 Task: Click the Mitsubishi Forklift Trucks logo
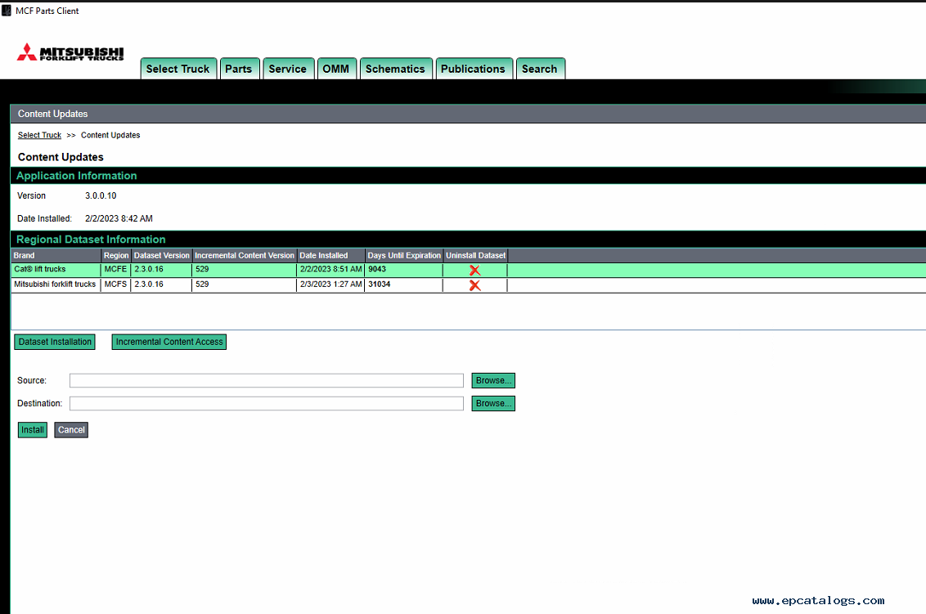click(70, 52)
